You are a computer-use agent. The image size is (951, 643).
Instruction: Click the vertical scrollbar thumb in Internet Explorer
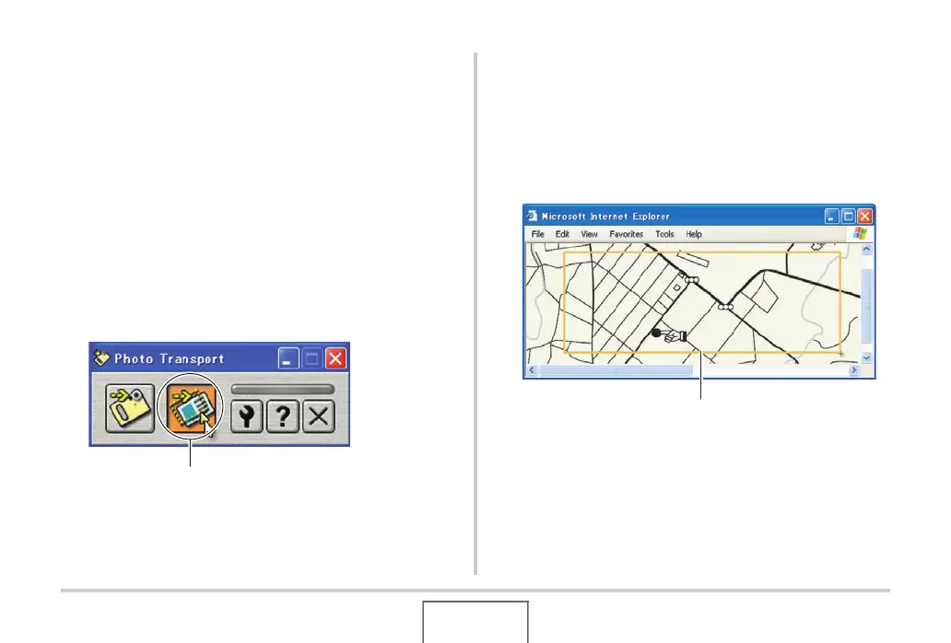[x=867, y=306]
